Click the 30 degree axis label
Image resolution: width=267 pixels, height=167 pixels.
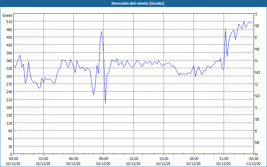point(10,146)
